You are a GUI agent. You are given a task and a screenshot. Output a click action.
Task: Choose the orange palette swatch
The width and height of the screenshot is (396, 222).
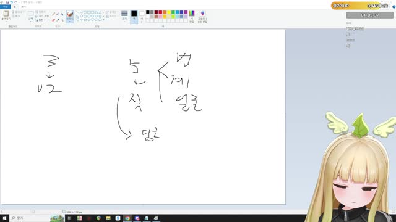(165, 12)
